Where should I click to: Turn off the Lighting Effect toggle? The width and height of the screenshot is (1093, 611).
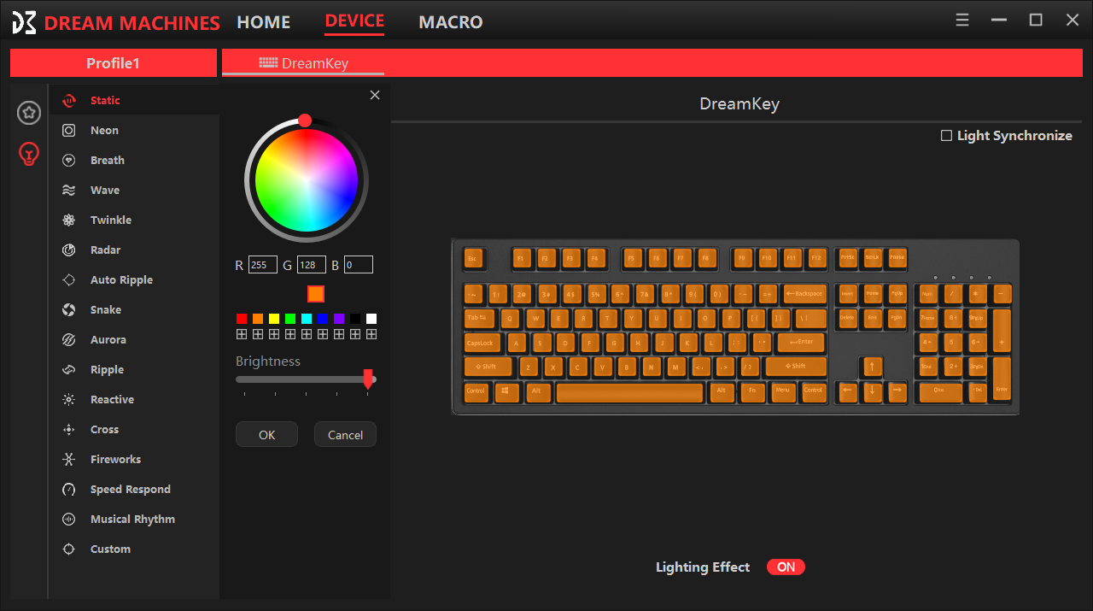coord(786,567)
